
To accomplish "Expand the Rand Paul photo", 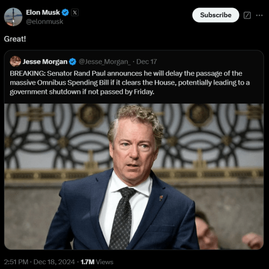I will pos(134,176).
